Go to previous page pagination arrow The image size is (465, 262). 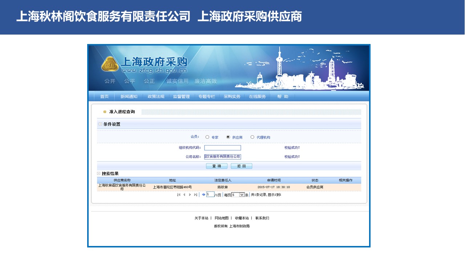[184, 195]
